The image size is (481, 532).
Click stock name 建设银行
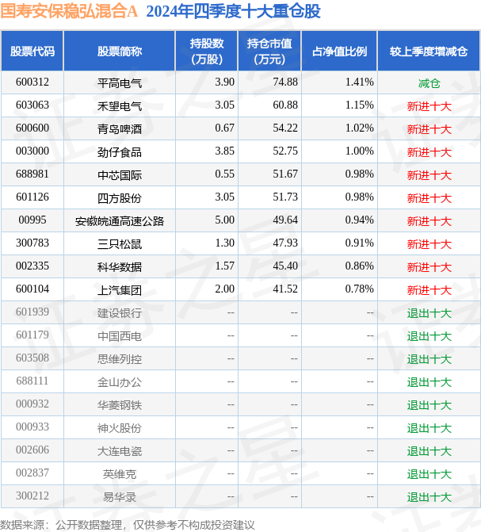click(120, 313)
